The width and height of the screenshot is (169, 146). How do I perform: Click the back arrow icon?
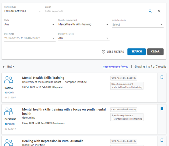(4, 67)
